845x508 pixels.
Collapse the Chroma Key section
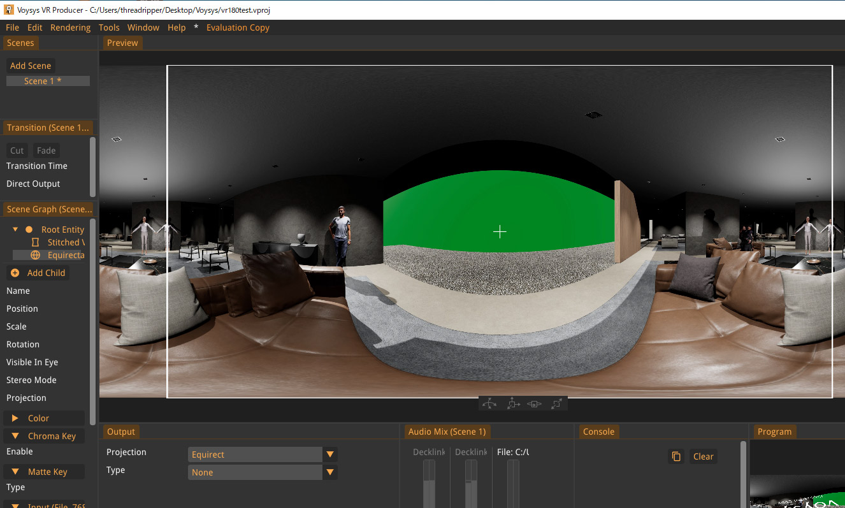coord(15,436)
